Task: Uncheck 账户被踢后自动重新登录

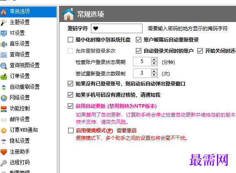Action: click(x=138, y=40)
